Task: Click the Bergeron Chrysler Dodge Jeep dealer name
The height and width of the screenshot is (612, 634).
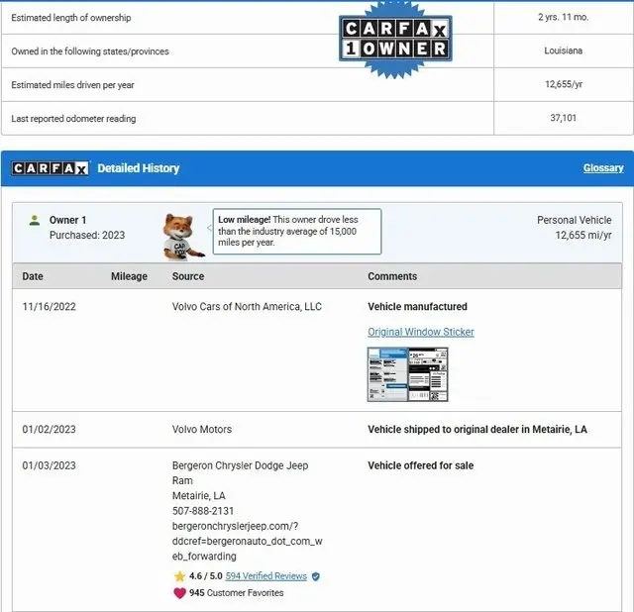Action: coord(240,464)
